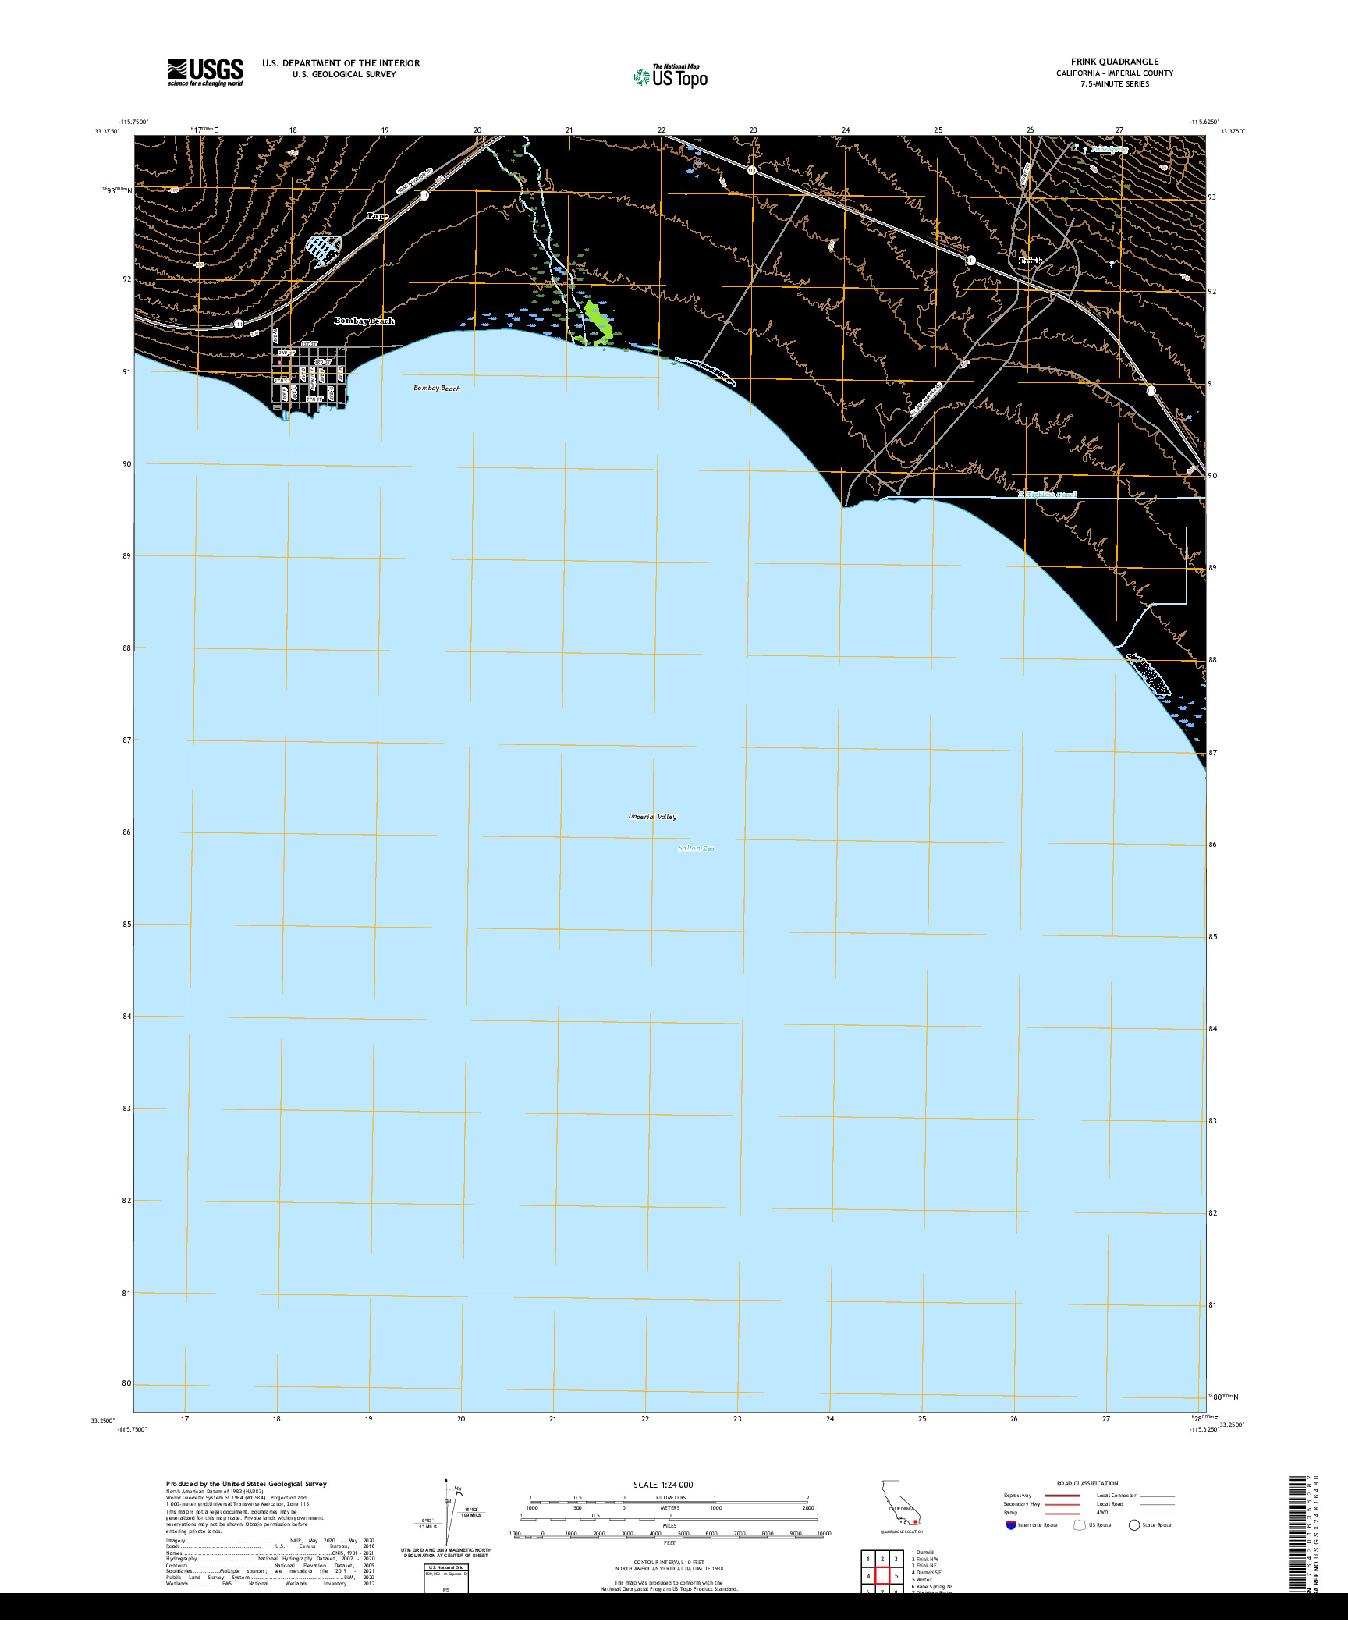Viewport: 1348px width, 1629px height.
Task: Click the Imperial Valley label
Action: click(653, 817)
